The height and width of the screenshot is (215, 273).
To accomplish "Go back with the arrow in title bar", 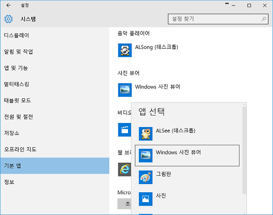I will tap(8, 5).
